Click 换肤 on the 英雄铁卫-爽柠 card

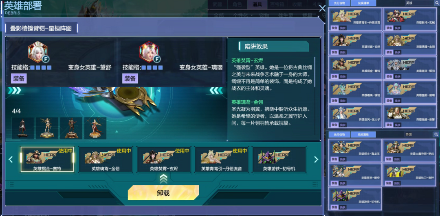click(x=397, y=183)
